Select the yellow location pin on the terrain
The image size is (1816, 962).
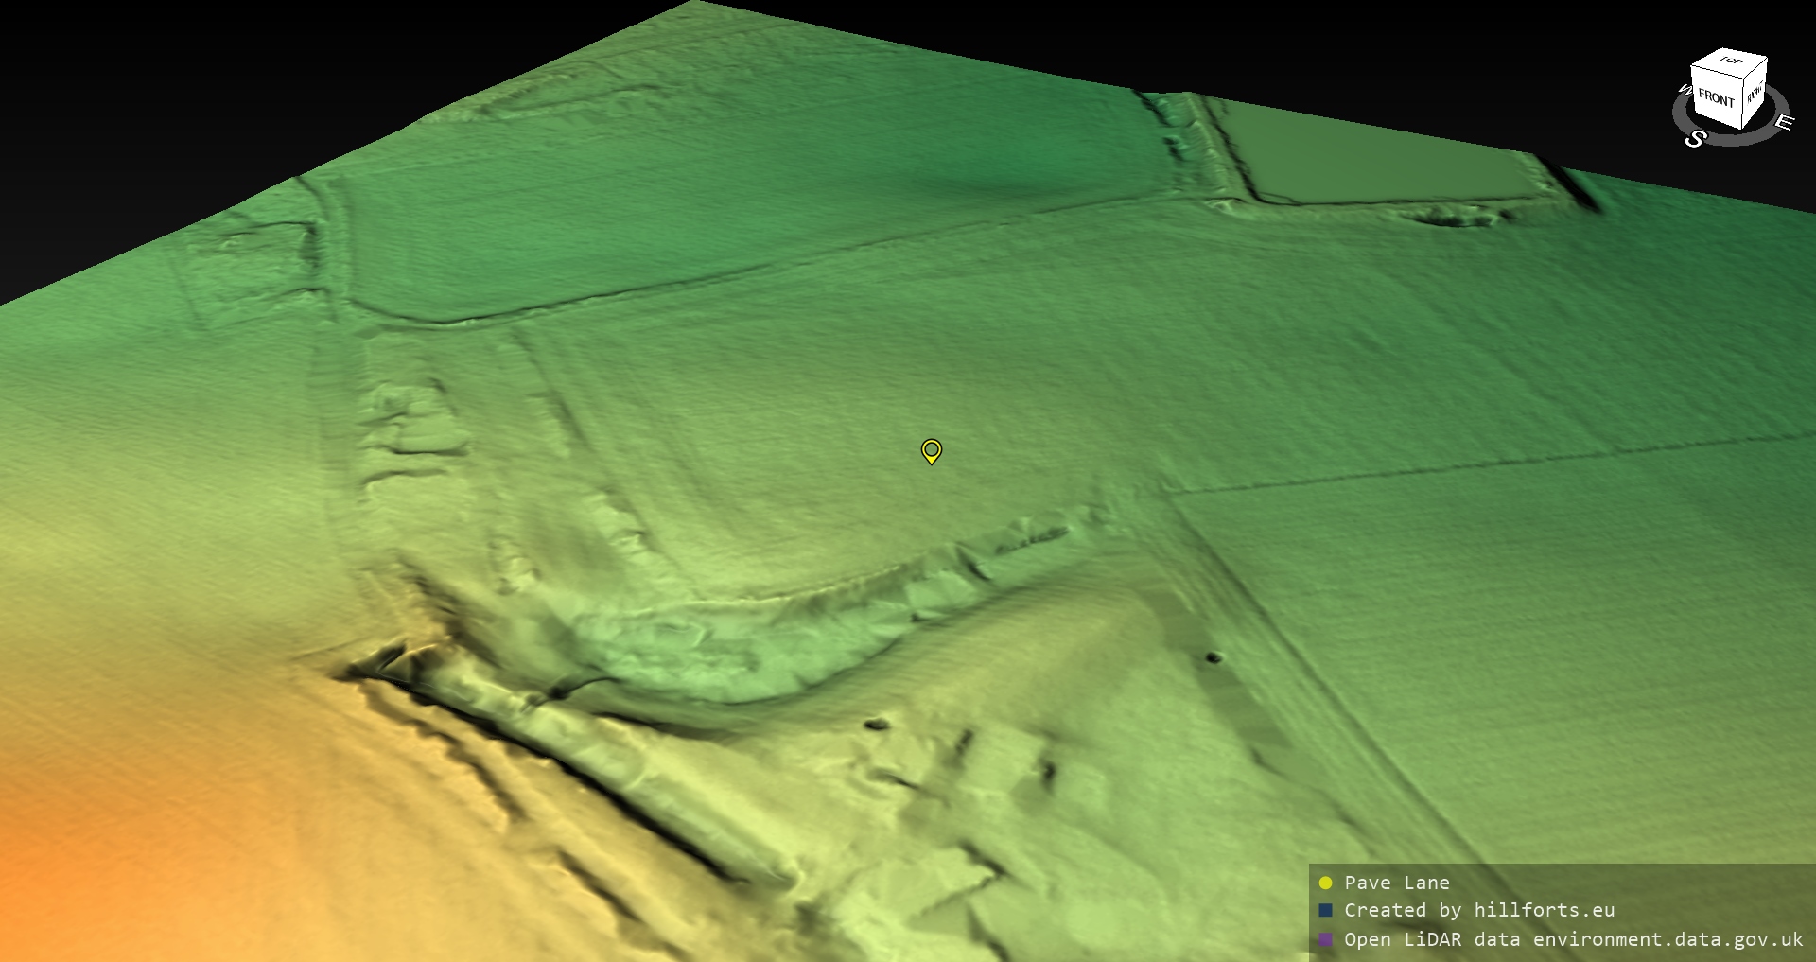click(931, 450)
